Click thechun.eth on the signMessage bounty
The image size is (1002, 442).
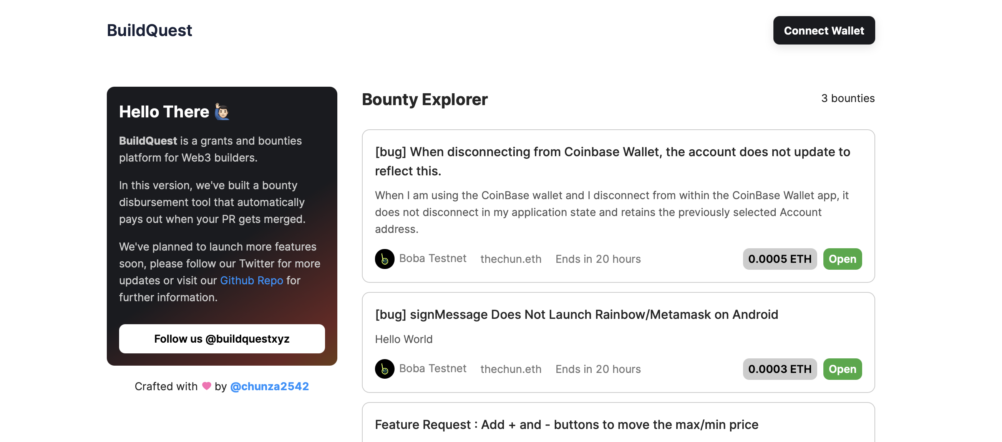click(x=510, y=369)
